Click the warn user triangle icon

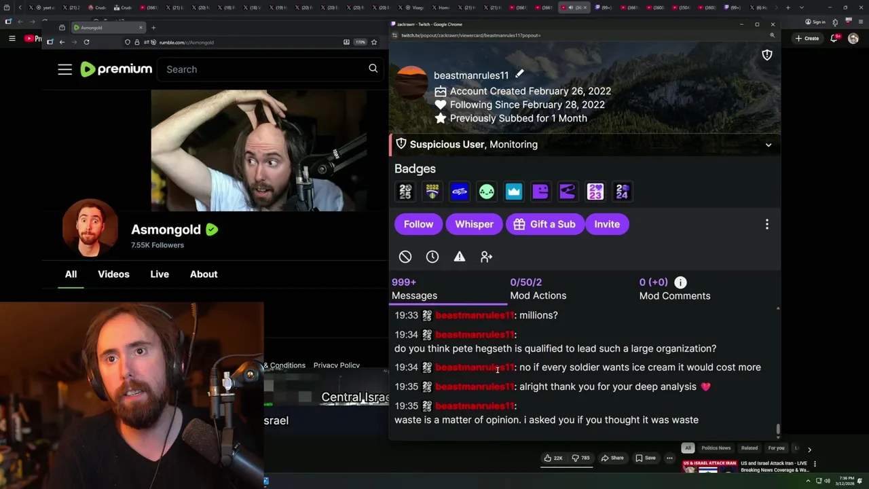460,257
